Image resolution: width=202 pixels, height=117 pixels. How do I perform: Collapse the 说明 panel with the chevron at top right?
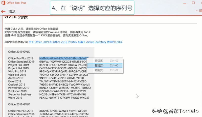click(197, 11)
